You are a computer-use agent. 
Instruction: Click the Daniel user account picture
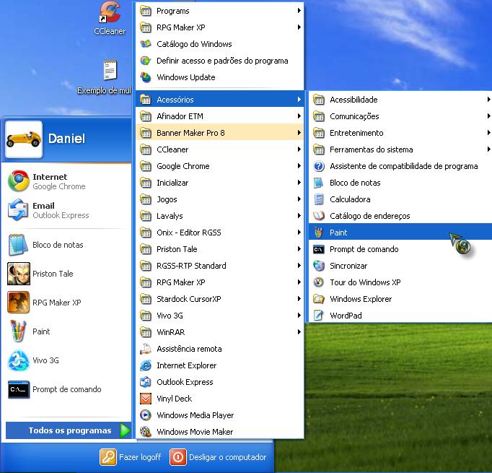(x=24, y=139)
